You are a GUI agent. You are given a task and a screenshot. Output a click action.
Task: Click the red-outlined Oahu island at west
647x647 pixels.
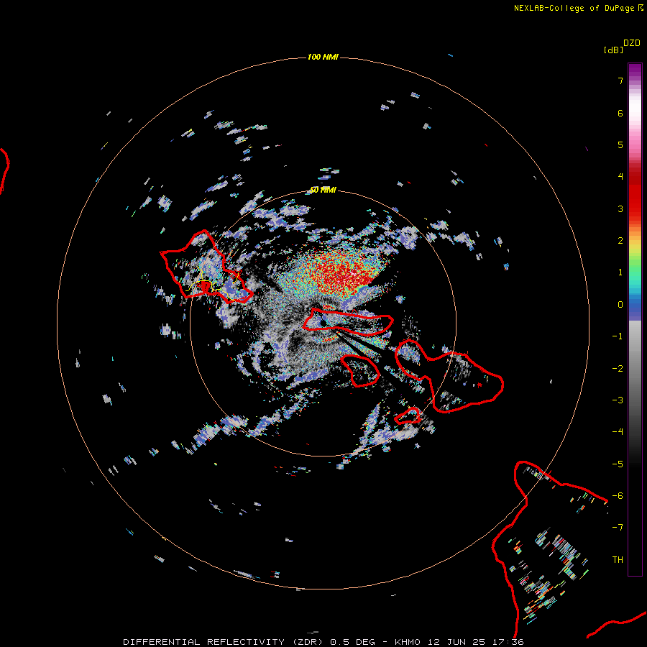pyautogui.click(x=206, y=268)
